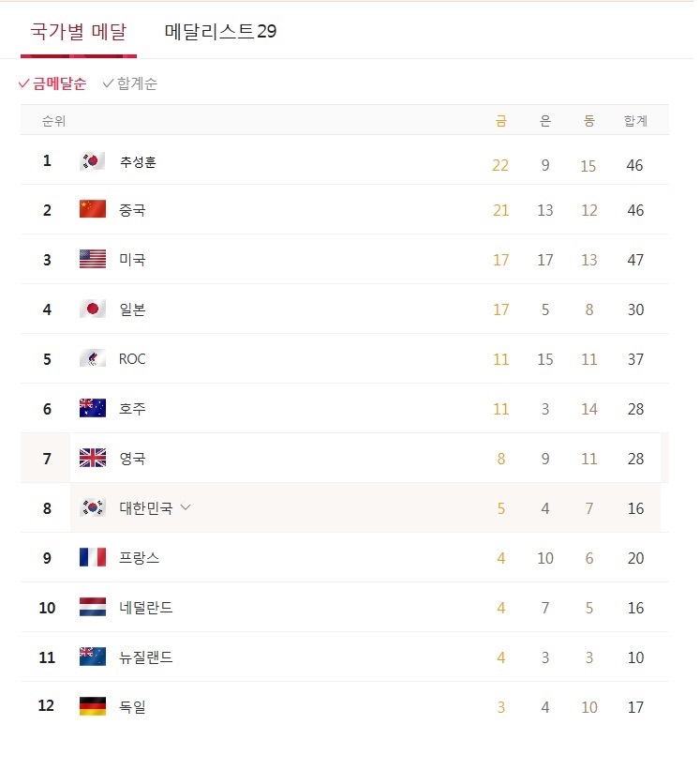Click the 영국 country name

(133, 460)
